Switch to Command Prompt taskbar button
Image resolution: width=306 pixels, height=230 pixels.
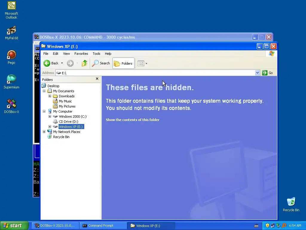[x=103, y=226]
